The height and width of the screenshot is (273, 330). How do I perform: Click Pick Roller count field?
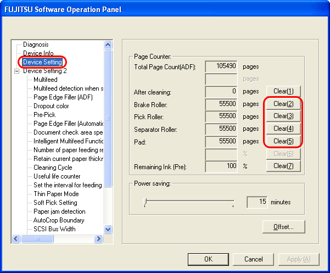[221, 116]
